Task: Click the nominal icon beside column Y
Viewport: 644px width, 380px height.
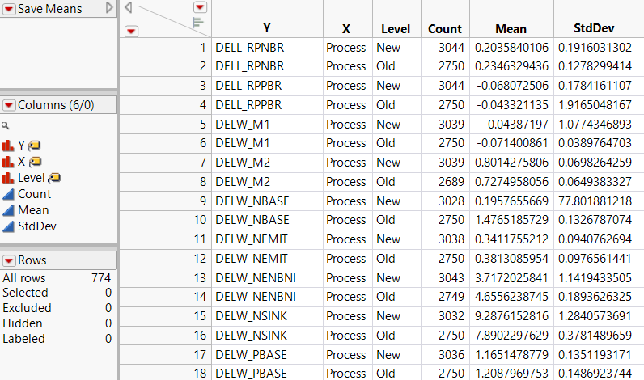Action: tap(9, 145)
